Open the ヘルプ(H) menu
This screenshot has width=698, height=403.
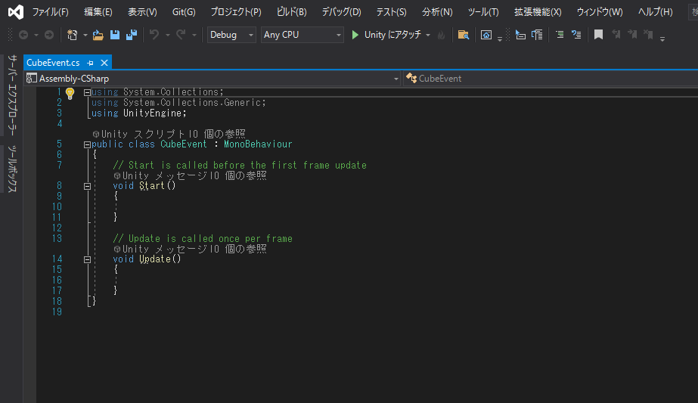pyautogui.click(x=655, y=12)
